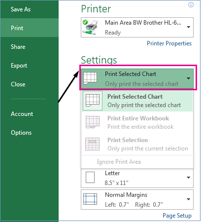
Task: Click the info icon in top-right corner
Action: pyautogui.click(x=191, y=5)
